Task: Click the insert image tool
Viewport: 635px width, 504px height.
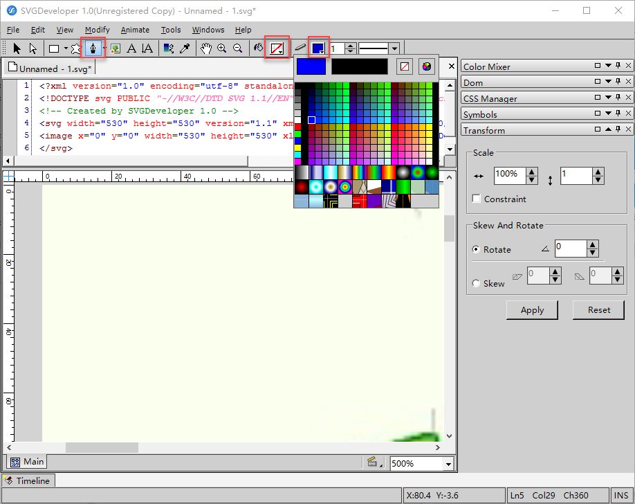Action: tap(116, 48)
